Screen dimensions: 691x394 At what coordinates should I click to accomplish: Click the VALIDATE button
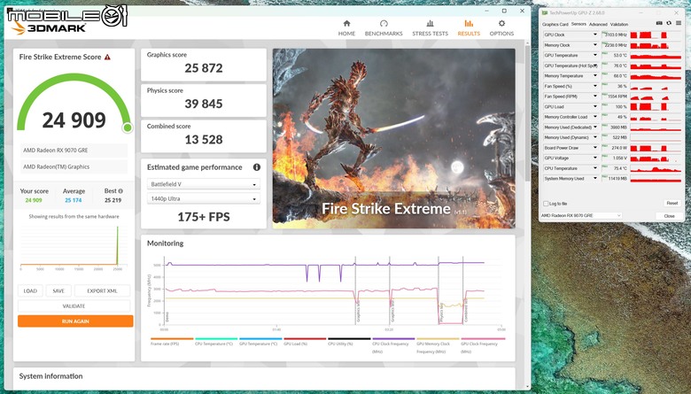(74, 306)
